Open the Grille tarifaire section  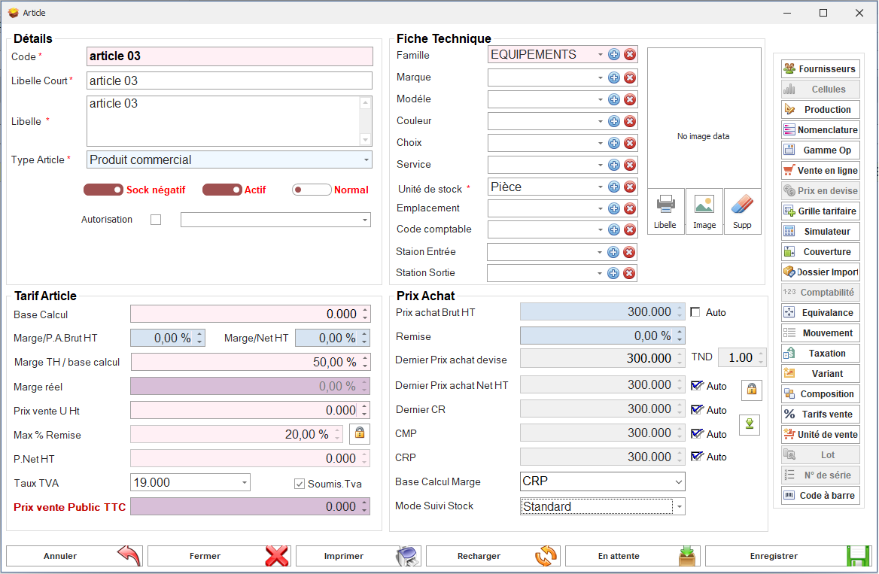click(820, 211)
